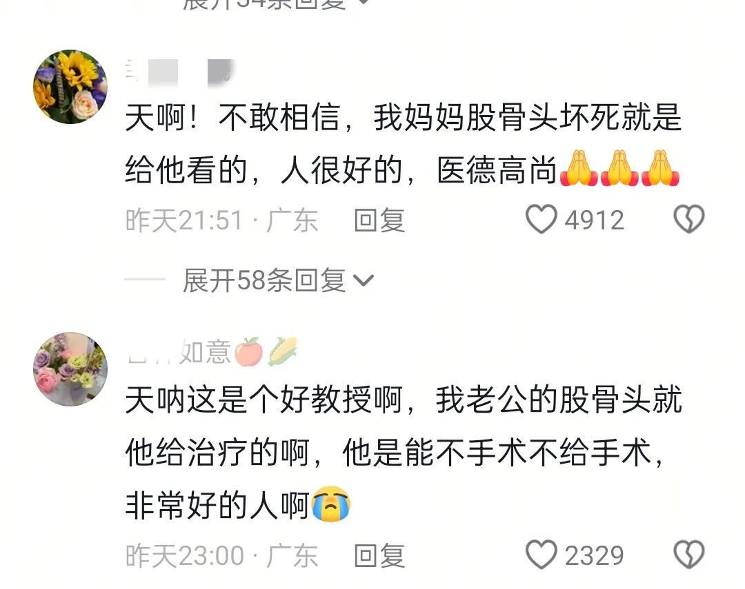Like the comment with 4912 likes
The height and width of the screenshot is (589, 745).
tap(541, 219)
